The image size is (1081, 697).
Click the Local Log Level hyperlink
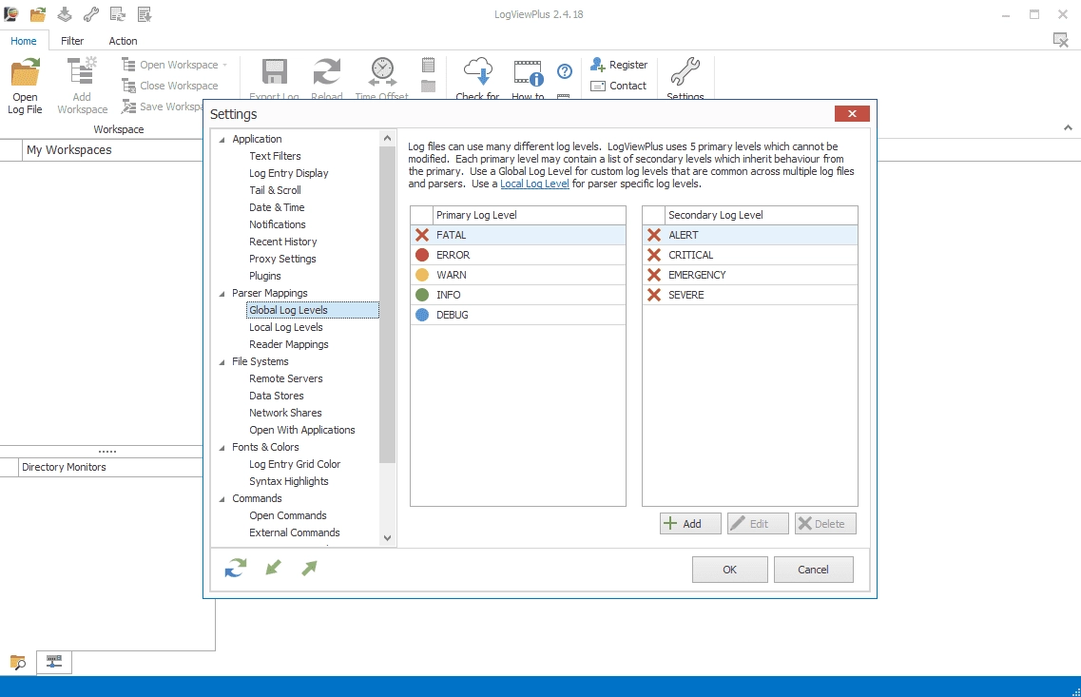pyautogui.click(x=534, y=184)
